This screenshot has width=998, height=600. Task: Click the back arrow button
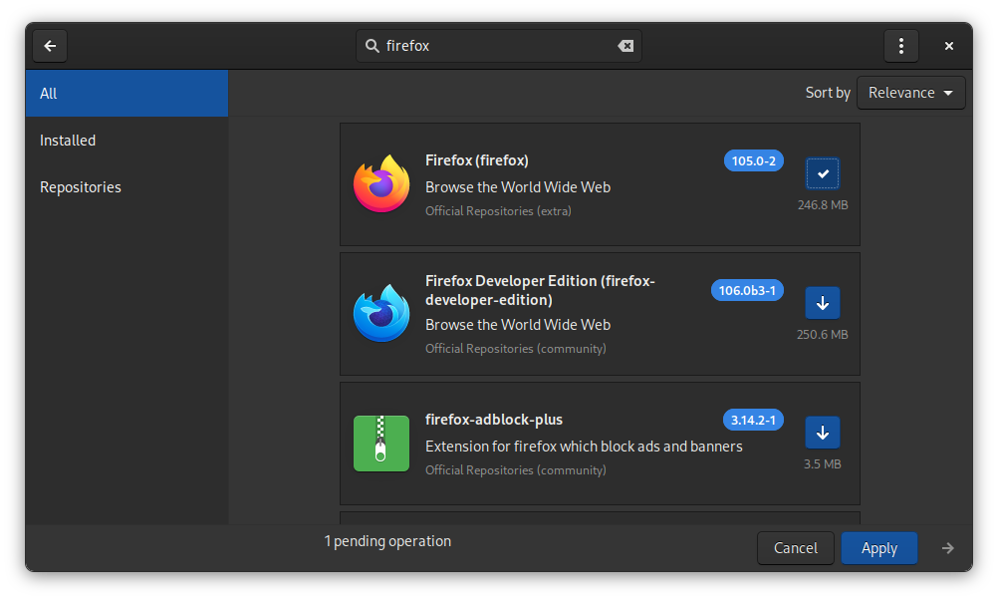(50, 45)
